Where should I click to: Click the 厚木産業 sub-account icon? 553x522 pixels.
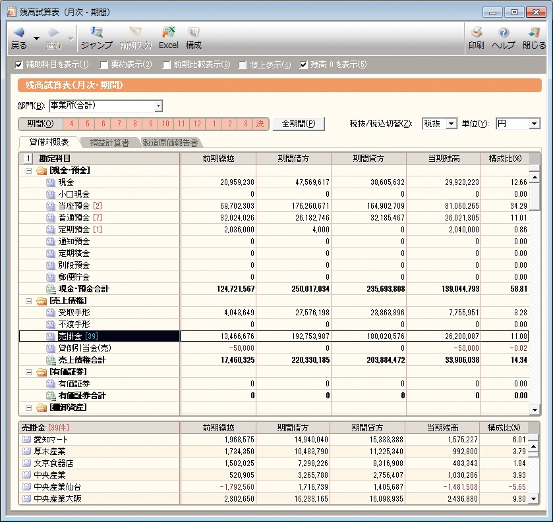tap(26, 452)
